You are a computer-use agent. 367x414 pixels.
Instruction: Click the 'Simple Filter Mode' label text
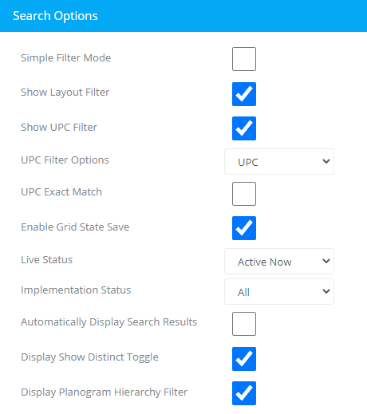[x=65, y=58]
